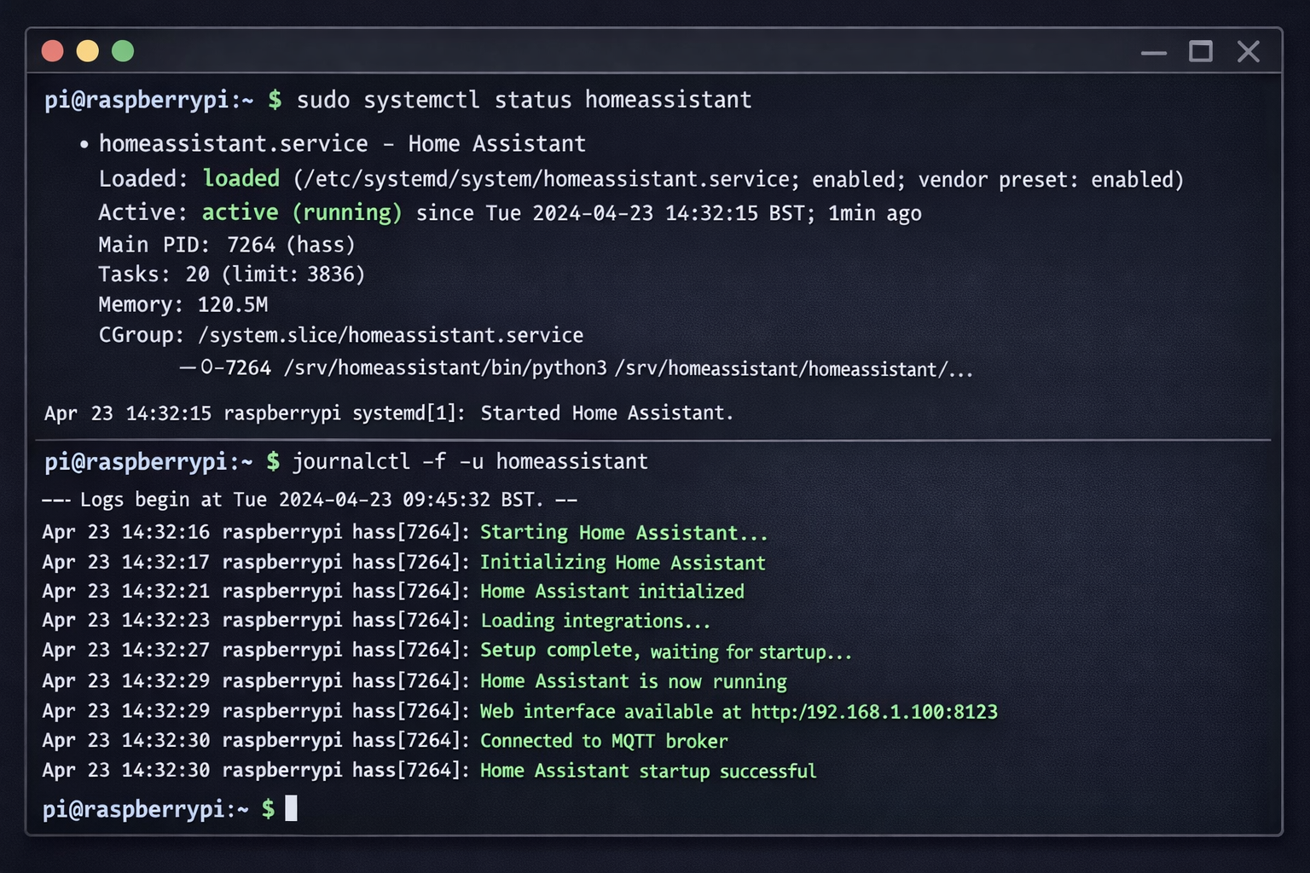Click the green traffic light icon
1310x873 pixels.
pyautogui.click(x=124, y=50)
